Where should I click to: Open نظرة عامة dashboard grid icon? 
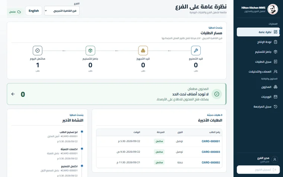[x=276, y=32]
